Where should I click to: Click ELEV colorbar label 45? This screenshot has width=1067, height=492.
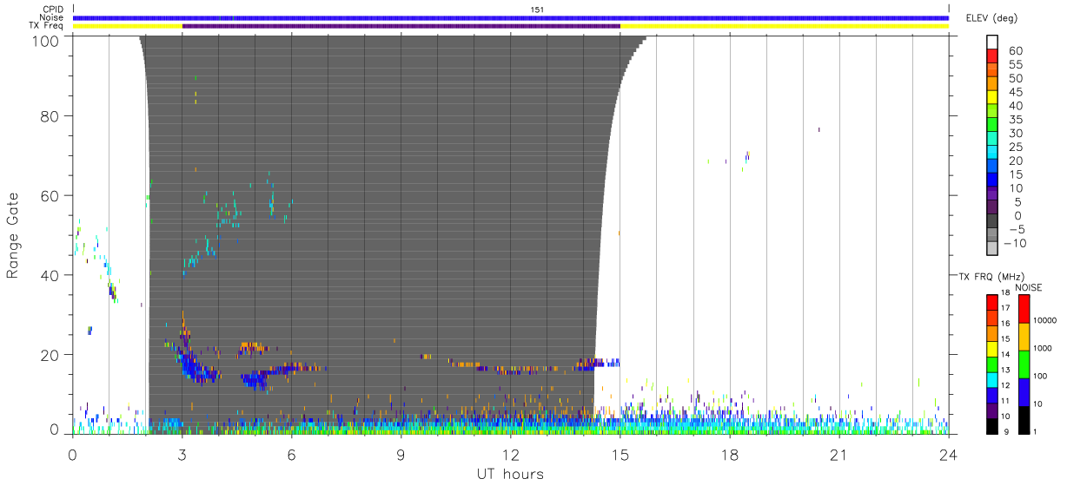tap(1016, 92)
